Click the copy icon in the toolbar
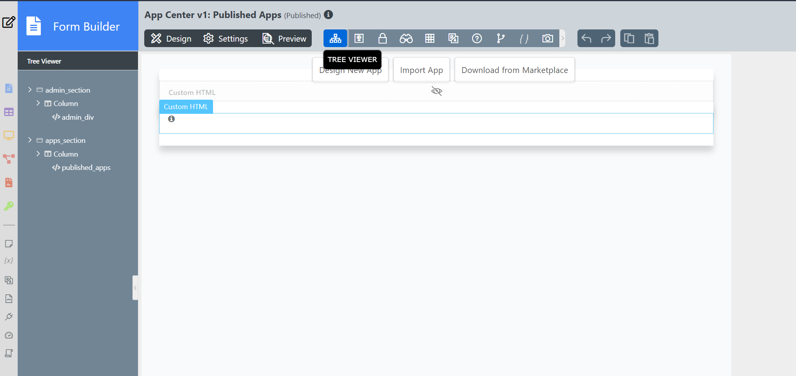 (629, 38)
